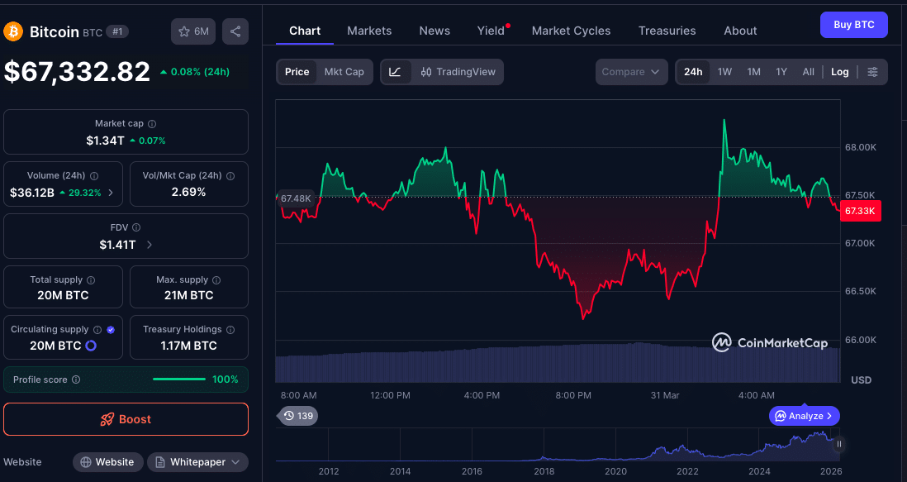The image size is (907, 482).
Task: Click the 21M BTC max supply value
Action: click(188, 295)
